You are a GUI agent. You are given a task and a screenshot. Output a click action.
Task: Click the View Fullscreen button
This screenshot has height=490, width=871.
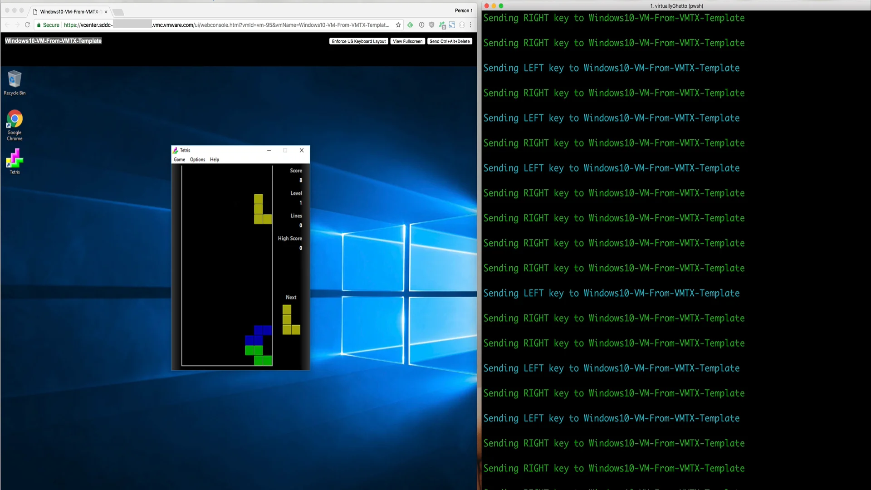[407, 41]
